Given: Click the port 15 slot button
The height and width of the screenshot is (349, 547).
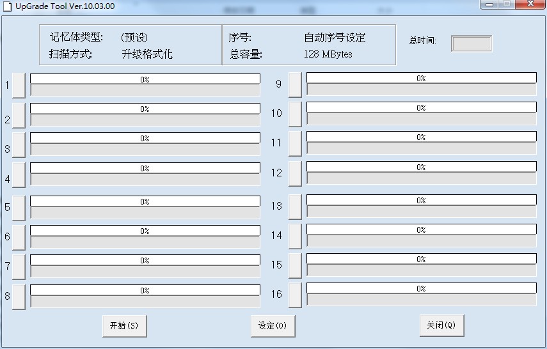Looking at the screenshot, I should pos(295,266).
